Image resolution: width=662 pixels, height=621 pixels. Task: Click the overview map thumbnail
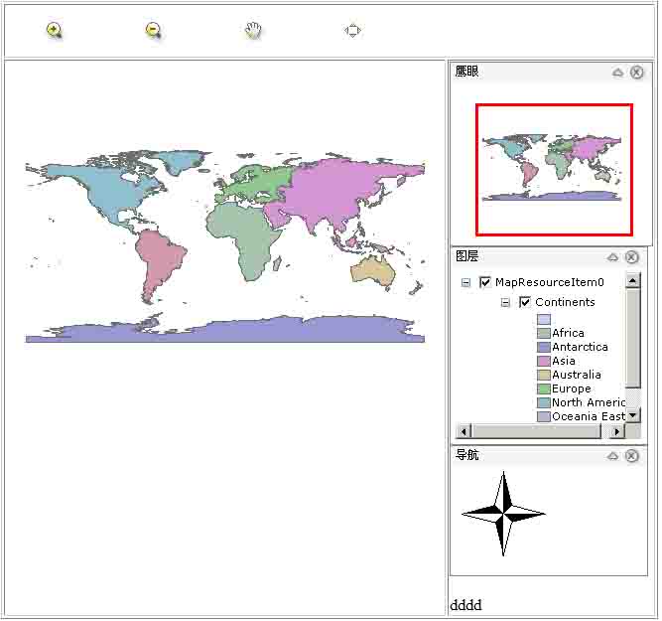(552, 168)
